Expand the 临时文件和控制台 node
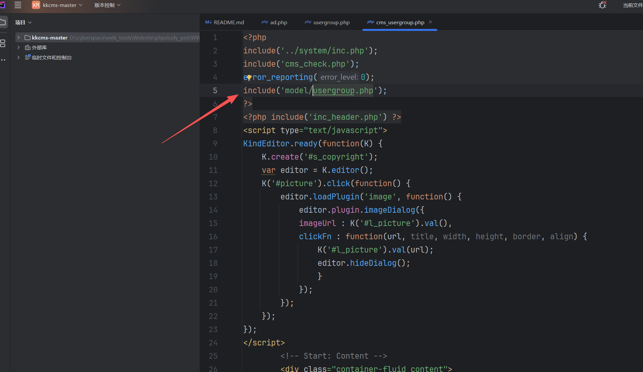This screenshot has height=372, width=643. click(19, 57)
